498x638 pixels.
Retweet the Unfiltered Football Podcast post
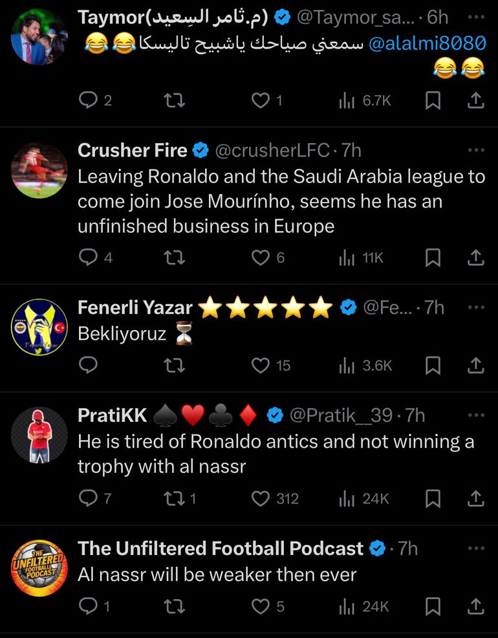[174, 606]
